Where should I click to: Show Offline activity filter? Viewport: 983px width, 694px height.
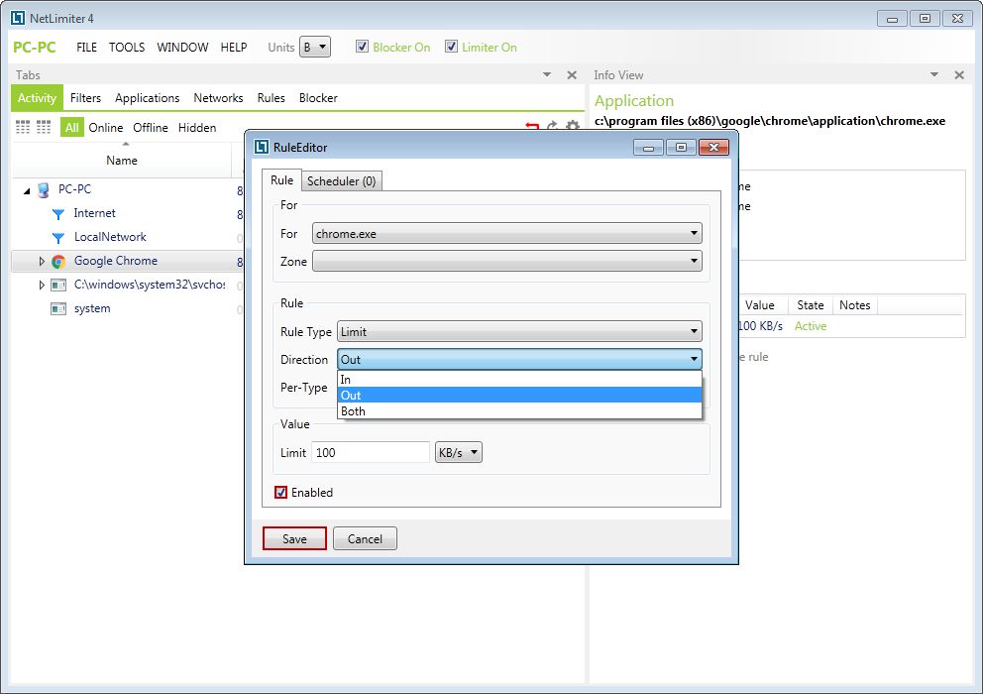(x=151, y=127)
